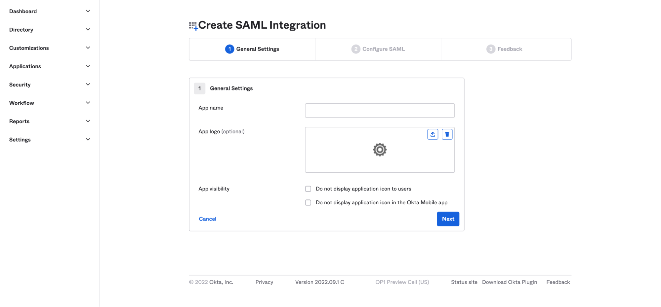The image size is (661, 307).
Task: Open the Status site footer link
Action: pyautogui.click(x=464, y=282)
